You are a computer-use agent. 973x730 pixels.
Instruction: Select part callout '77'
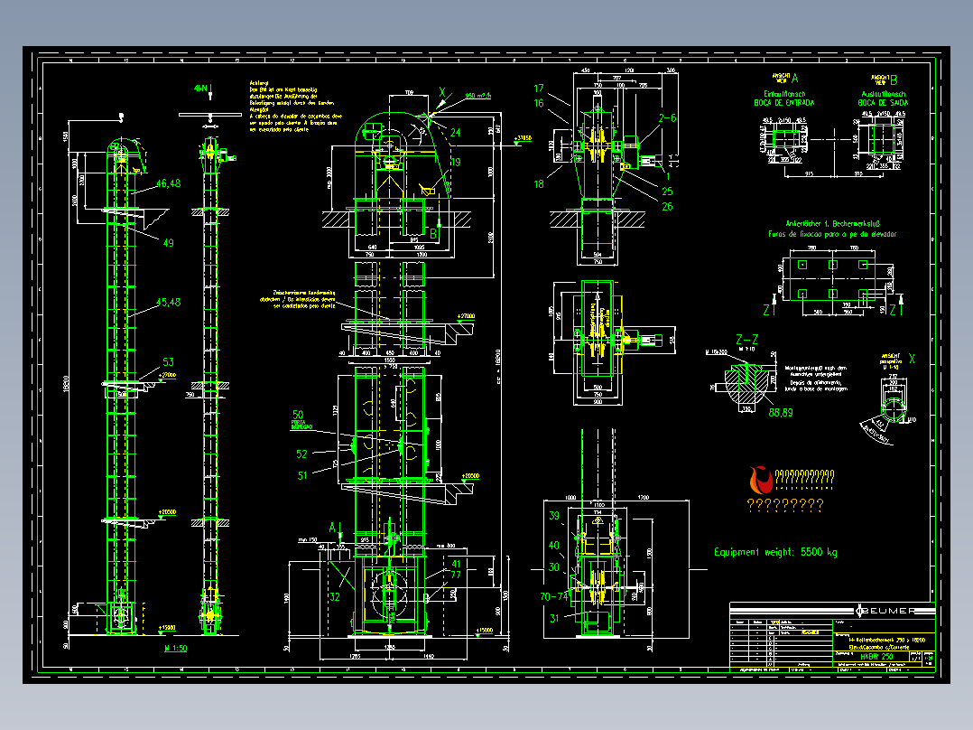(456, 575)
